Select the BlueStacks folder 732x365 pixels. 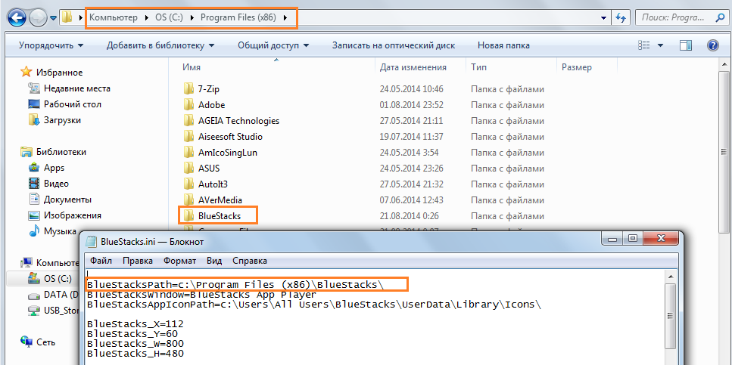(x=219, y=216)
